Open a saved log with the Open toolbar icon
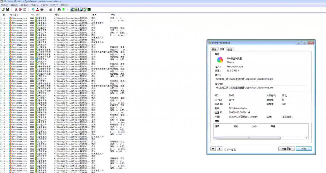 click(x=3, y=10)
